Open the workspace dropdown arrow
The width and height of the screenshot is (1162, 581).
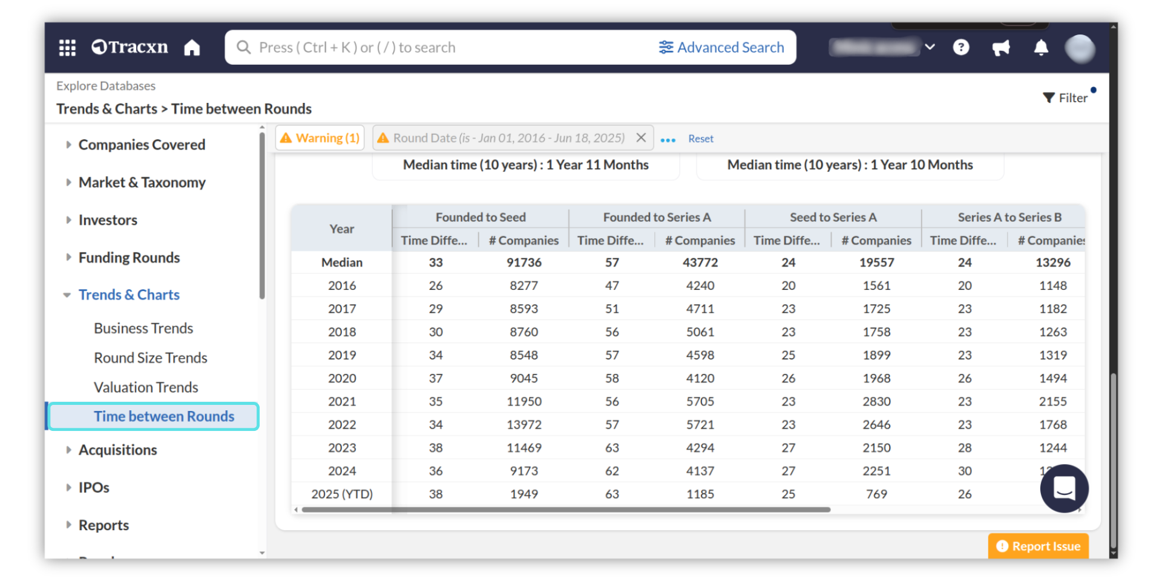930,47
